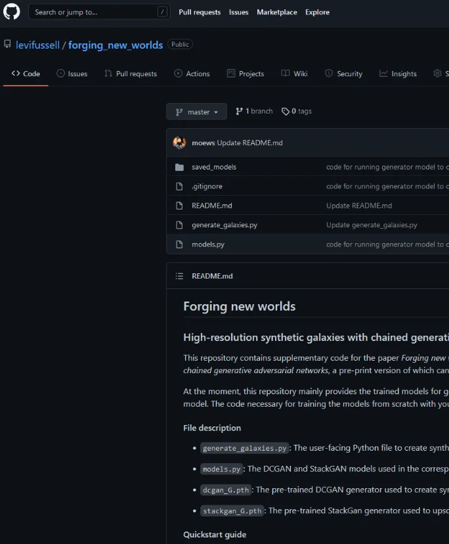449x544 pixels.
Task: Click the tag icon beside 0 tags
Action: (x=286, y=112)
